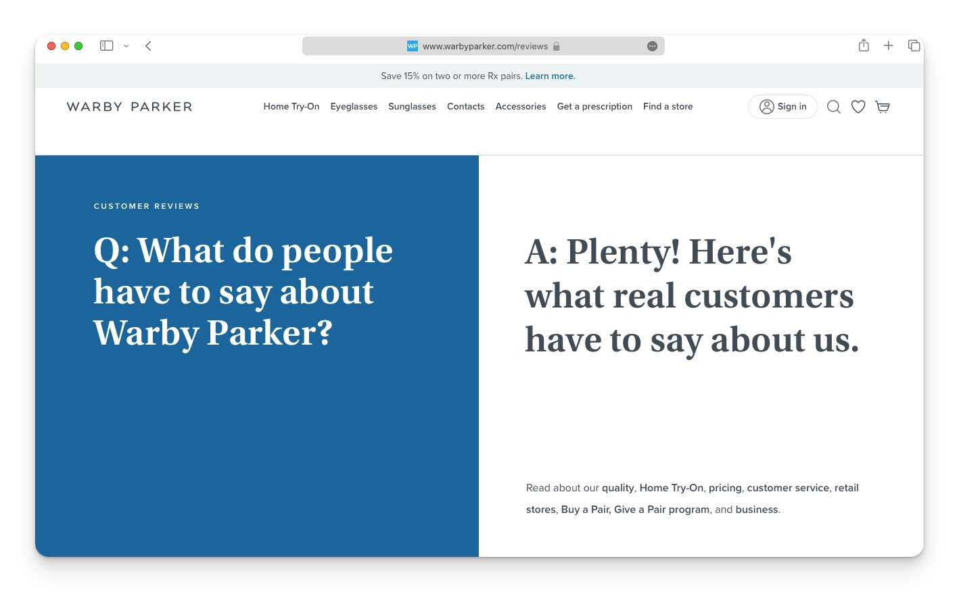This screenshot has width=959, height=592.
Task: Minimize the Safari window with the yellow button
Action: (x=65, y=46)
